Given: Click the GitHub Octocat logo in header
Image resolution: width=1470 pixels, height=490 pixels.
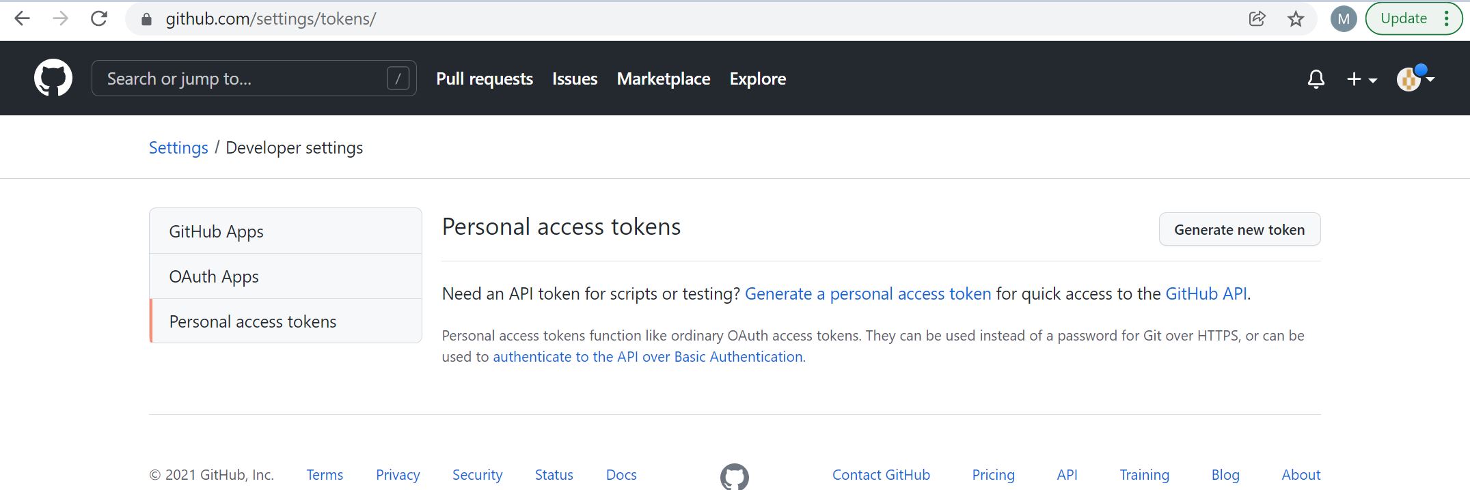Looking at the screenshot, I should tap(53, 78).
